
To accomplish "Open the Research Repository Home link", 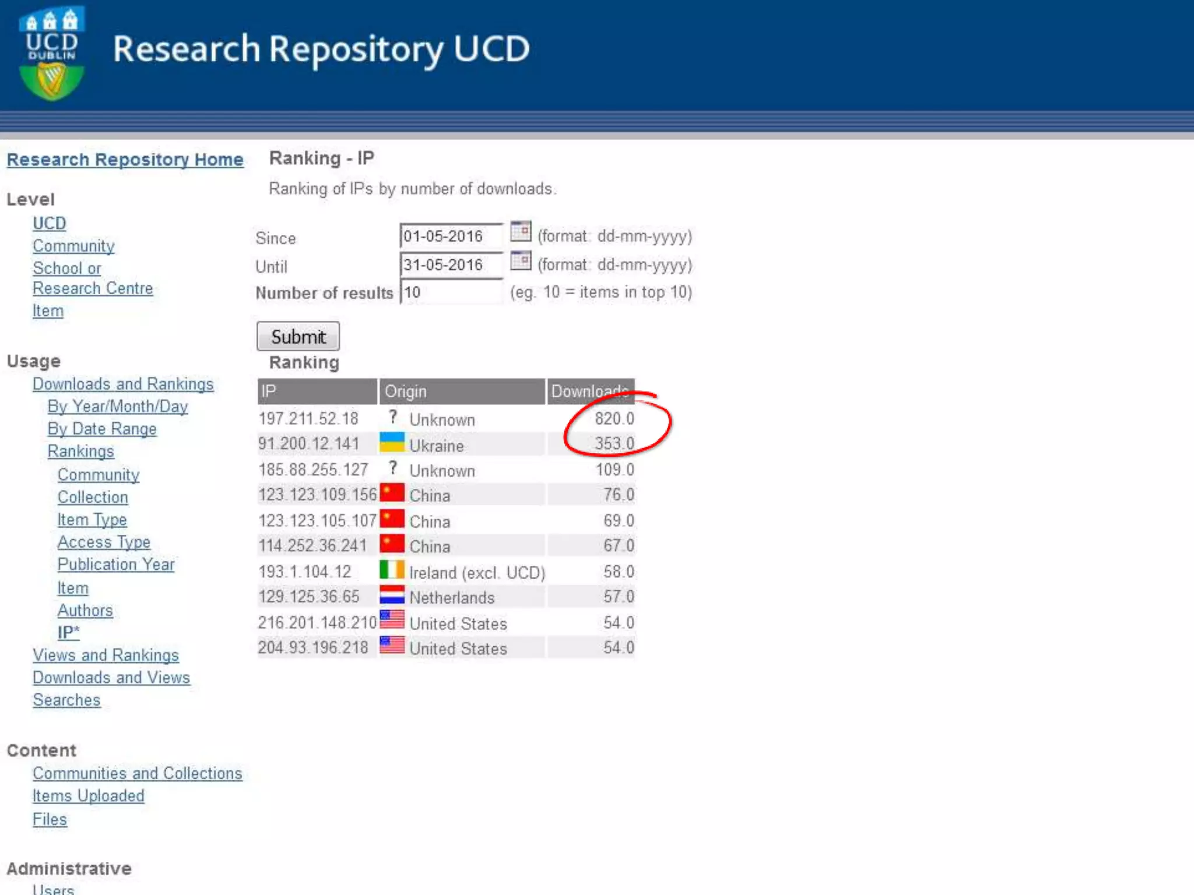I will point(125,160).
